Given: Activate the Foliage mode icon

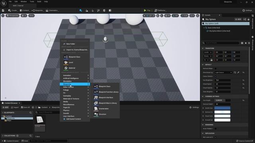Looking at the screenshot, I should tap(93, 11).
